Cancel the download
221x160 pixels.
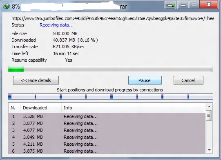click(x=188, y=80)
